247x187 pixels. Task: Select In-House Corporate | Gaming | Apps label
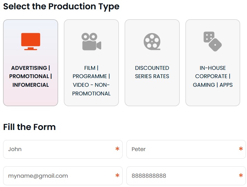point(212,76)
